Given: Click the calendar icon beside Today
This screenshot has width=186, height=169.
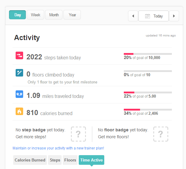Looking at the screenshot, I should tap(148, 16).
